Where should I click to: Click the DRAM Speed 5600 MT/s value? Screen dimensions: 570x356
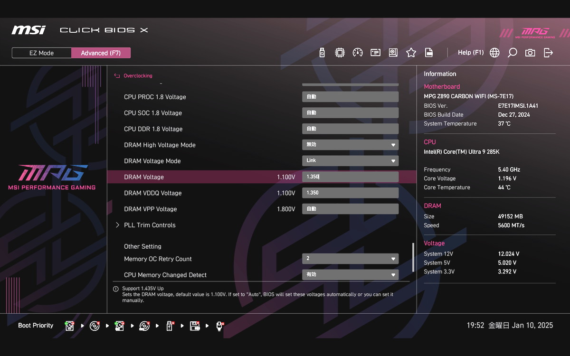pos(511,225)
